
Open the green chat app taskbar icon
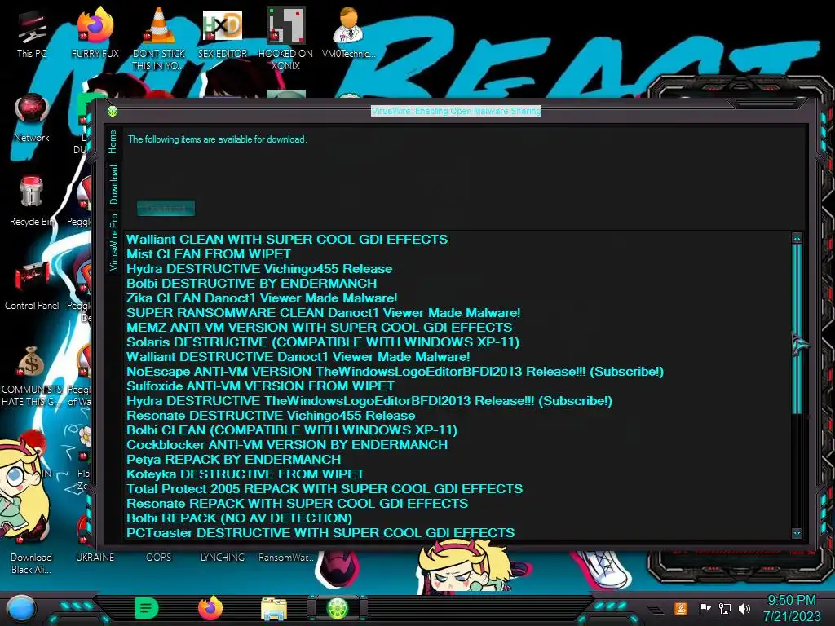[x=147, y=608]
